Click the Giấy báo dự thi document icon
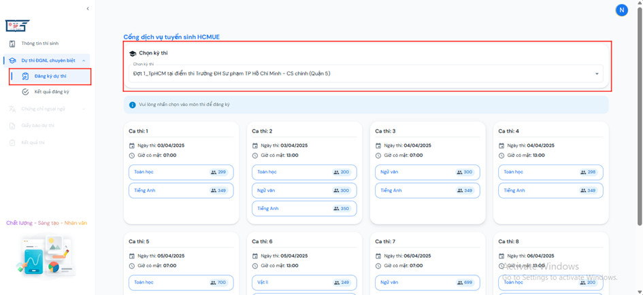The height and width of the screenshot is (295, 643). coord(12,126)
